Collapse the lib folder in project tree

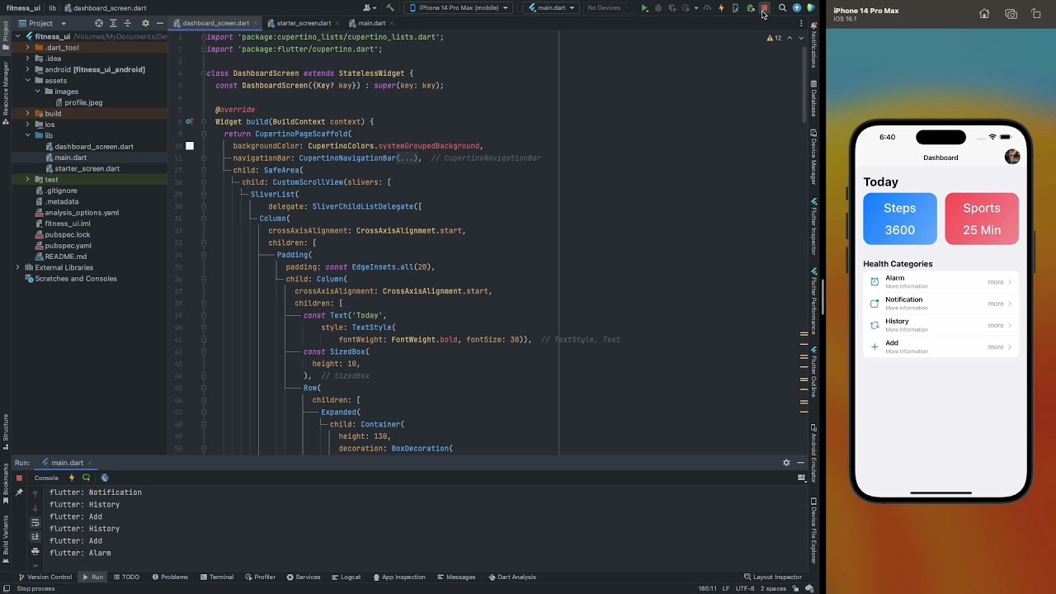pos(27,135)
